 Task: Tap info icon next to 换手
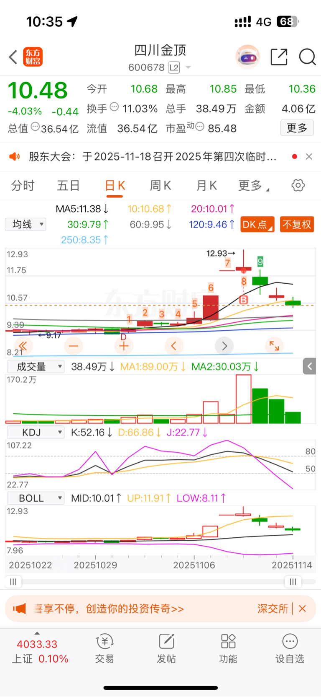[x=114, y=107]
